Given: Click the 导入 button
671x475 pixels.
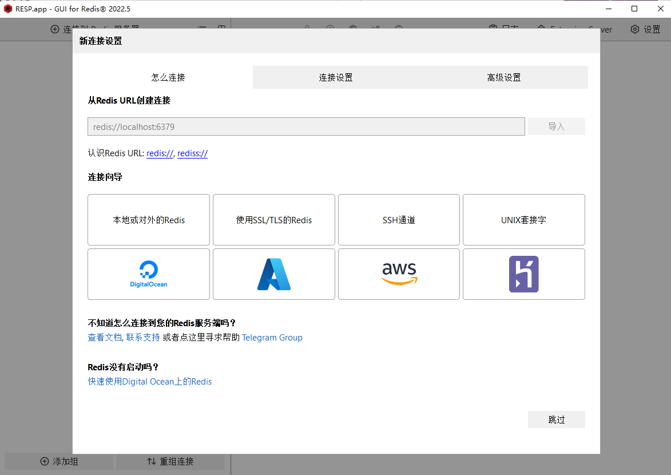Looking at the screenshot, I should pyautogui.click(x=557, y=126).
